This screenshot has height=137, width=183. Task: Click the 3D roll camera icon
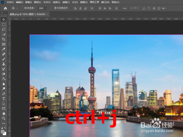click(x=149, y=8)
